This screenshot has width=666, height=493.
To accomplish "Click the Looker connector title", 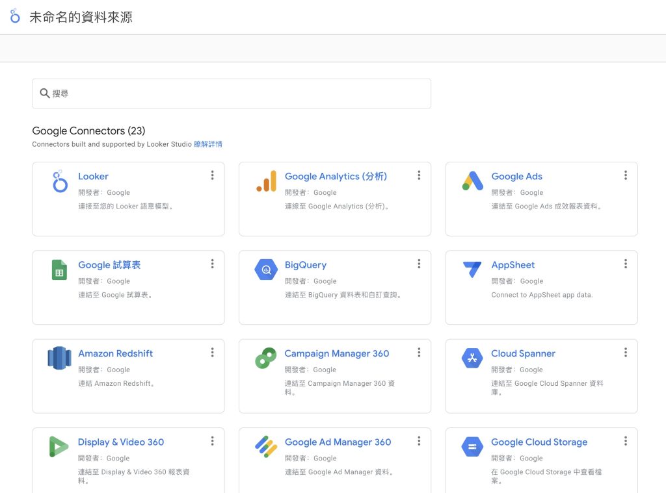I will 93,176.
